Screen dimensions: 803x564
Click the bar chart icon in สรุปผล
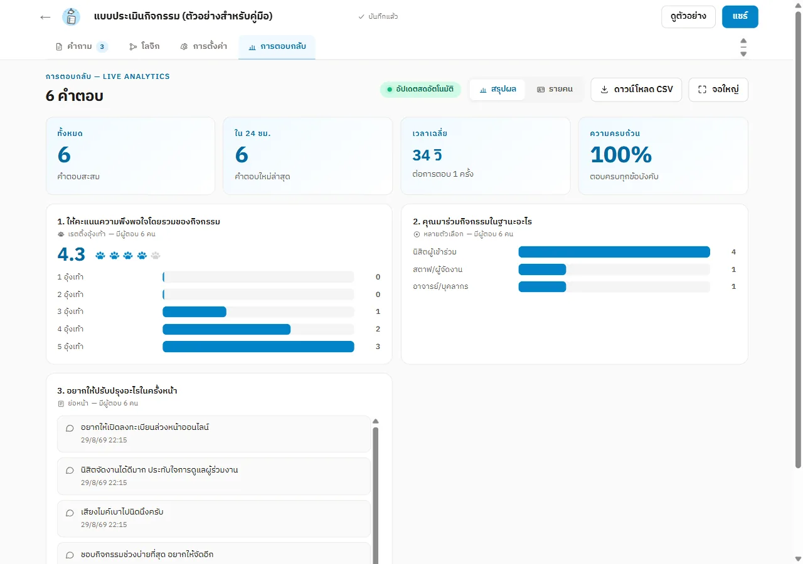pos(483,90)
